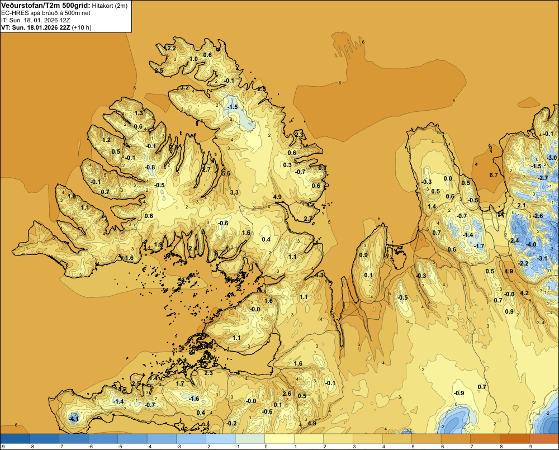Click the 4.2 temperature value on the map
The height and width of the screenshot is (450, 559).
click(524, 293)
